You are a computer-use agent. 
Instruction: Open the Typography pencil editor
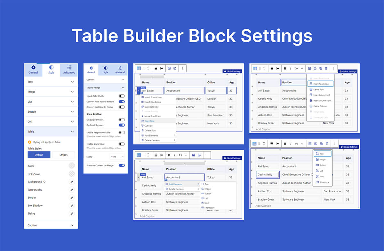click(72, 190)
